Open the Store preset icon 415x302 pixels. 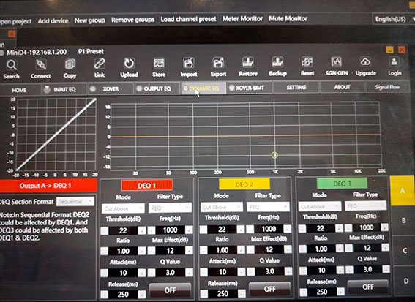point(159,64)
